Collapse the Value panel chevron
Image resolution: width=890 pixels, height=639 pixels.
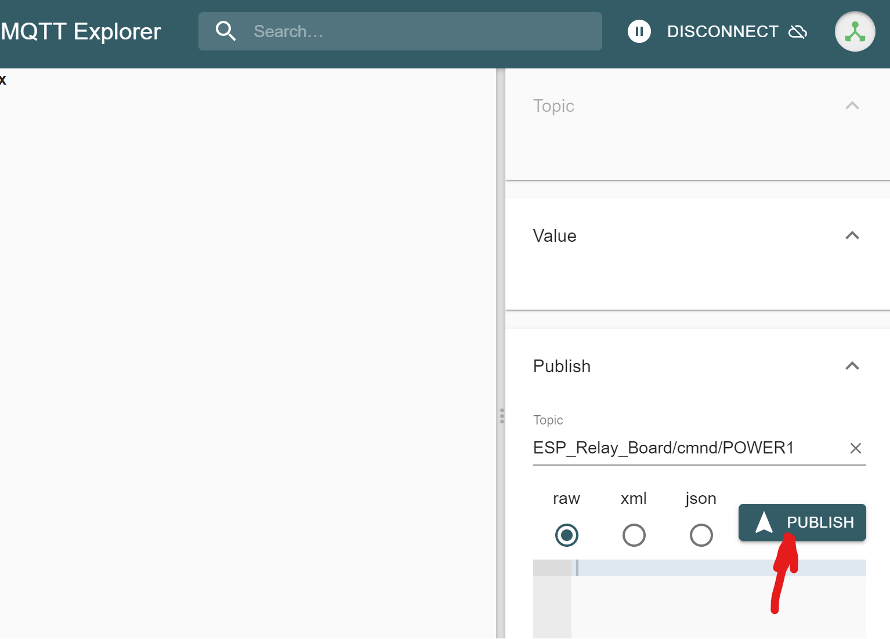pyautogui.click(x=852, y=235)
